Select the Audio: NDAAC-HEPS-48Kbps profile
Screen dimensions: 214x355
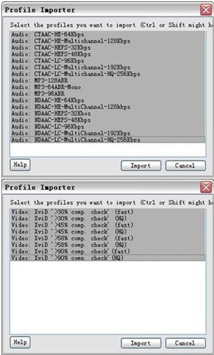coord(107,120)
